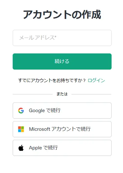Click the Microsoft アカウントで続行 text label
Viewport: 123px width, 173px height.
60,129
